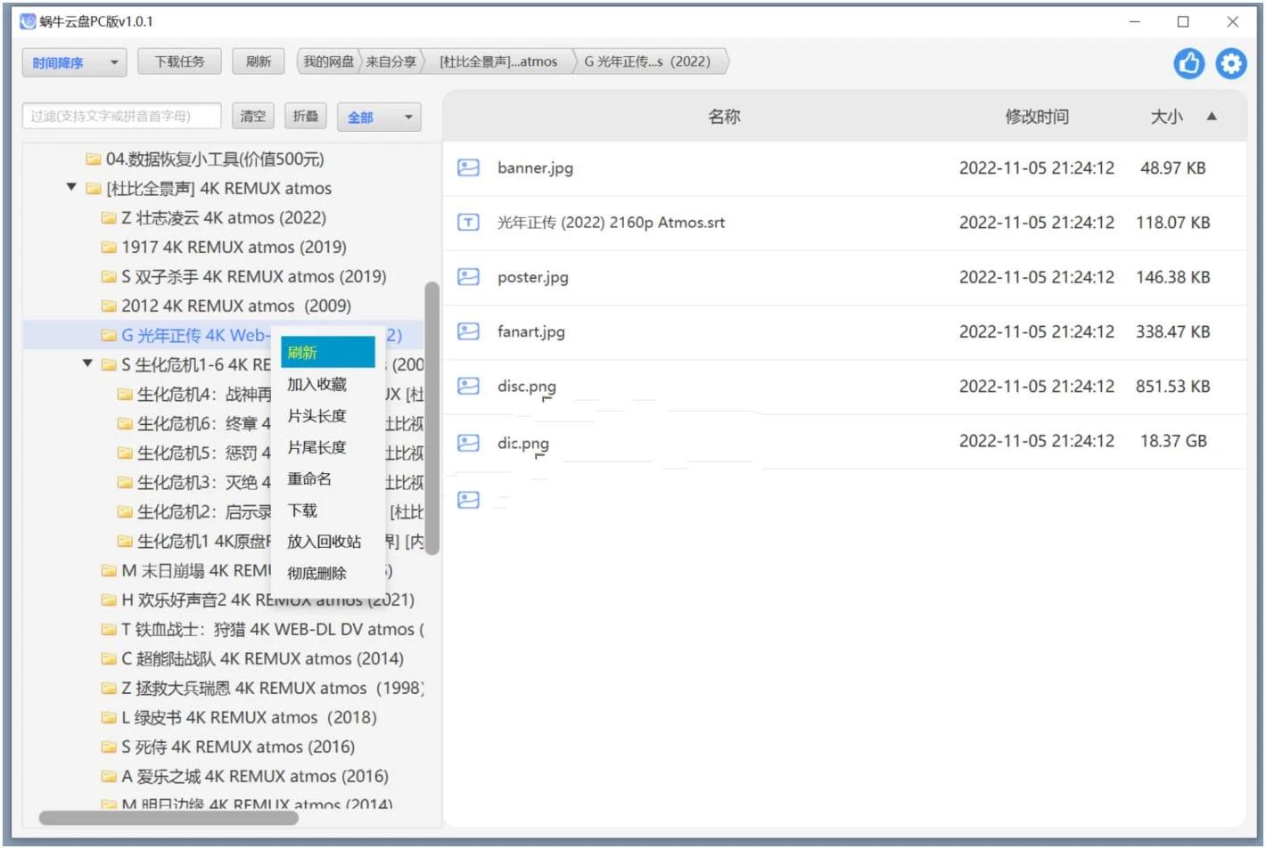1266x849 pixels.
Task: Collapse the [杜比全景声] 4K REMUX atmos folder
Action: click(71, 187)
